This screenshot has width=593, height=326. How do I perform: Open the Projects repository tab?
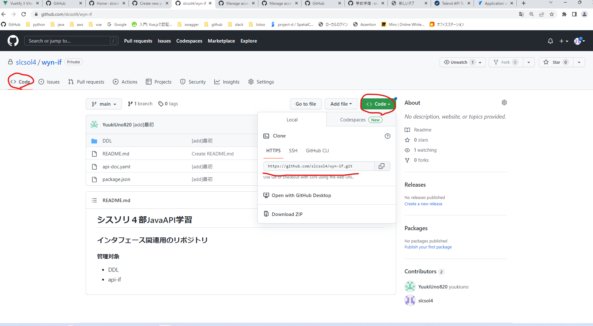click(x=159, y=82)
